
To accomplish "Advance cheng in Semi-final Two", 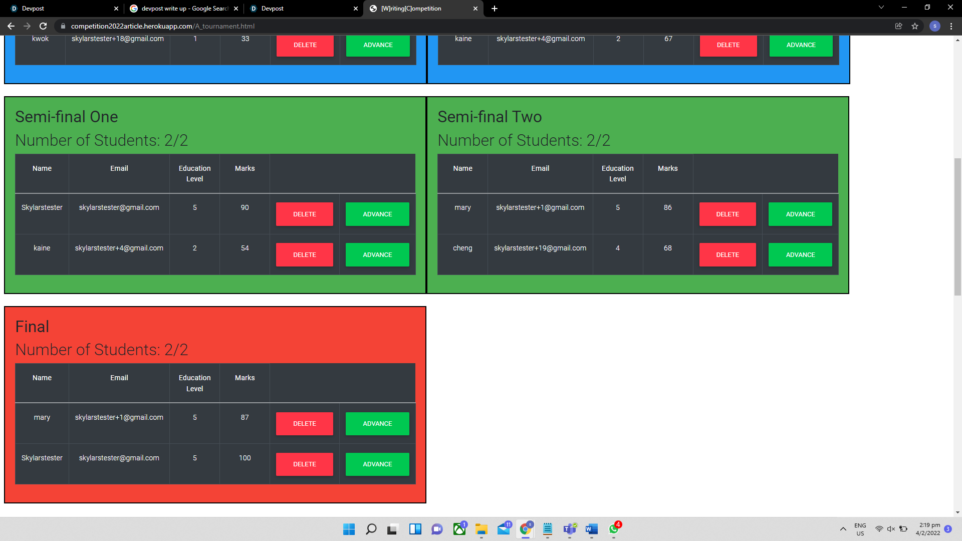I will [800, 255].
